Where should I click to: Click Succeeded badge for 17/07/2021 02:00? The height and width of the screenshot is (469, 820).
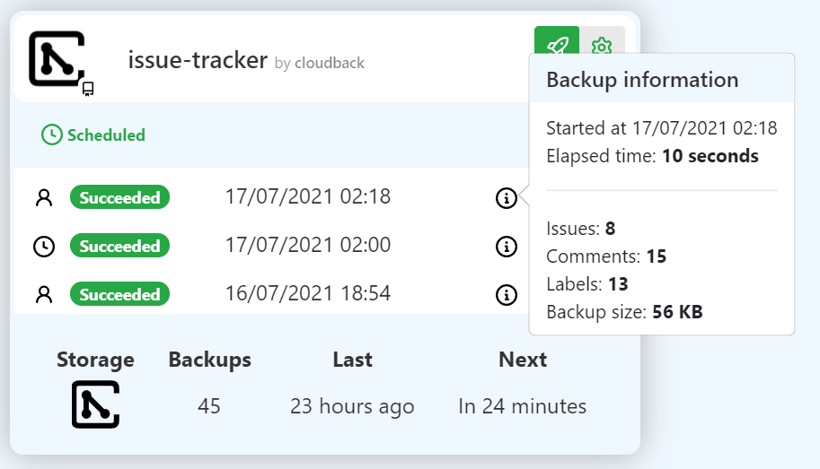119,246
